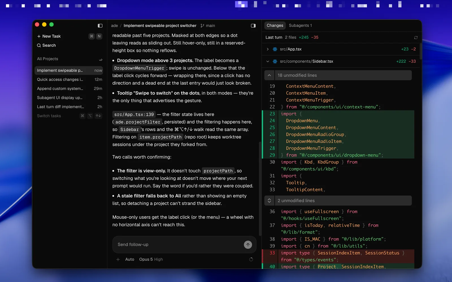
Task: Send the follow-up with arrow button
Action: [248, 244]
